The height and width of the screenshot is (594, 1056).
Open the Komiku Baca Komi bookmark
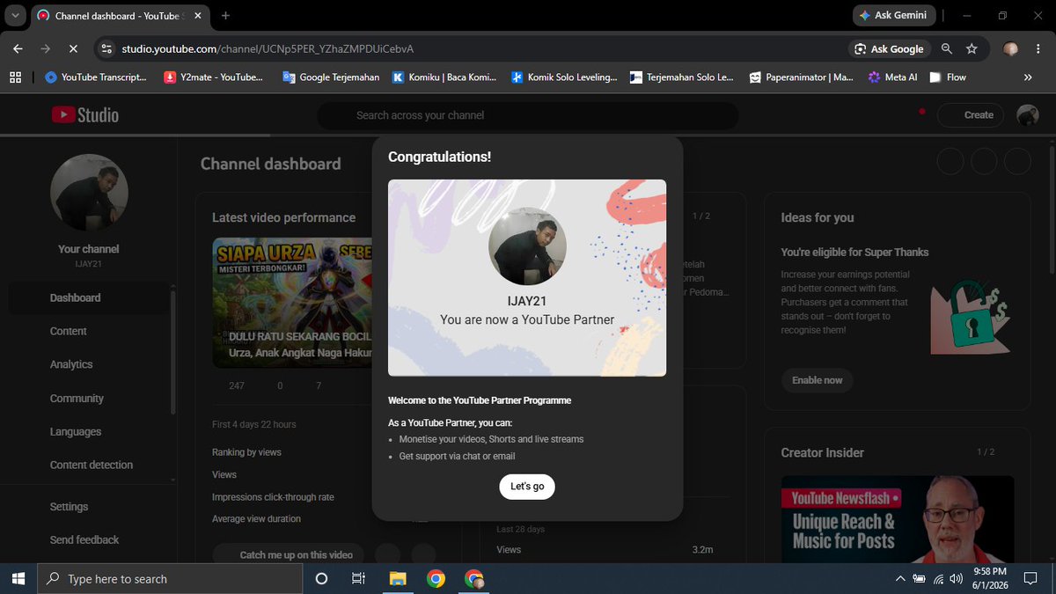coord(444,77)
